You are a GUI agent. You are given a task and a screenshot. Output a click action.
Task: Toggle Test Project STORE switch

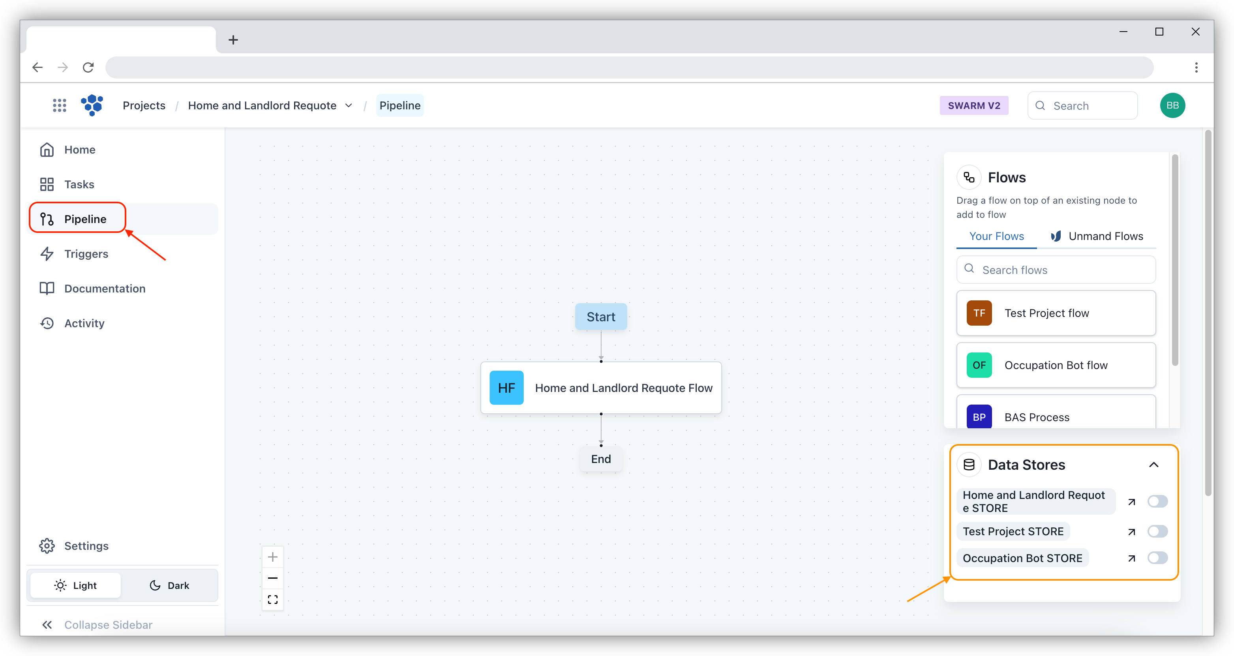click(1157, 531)
